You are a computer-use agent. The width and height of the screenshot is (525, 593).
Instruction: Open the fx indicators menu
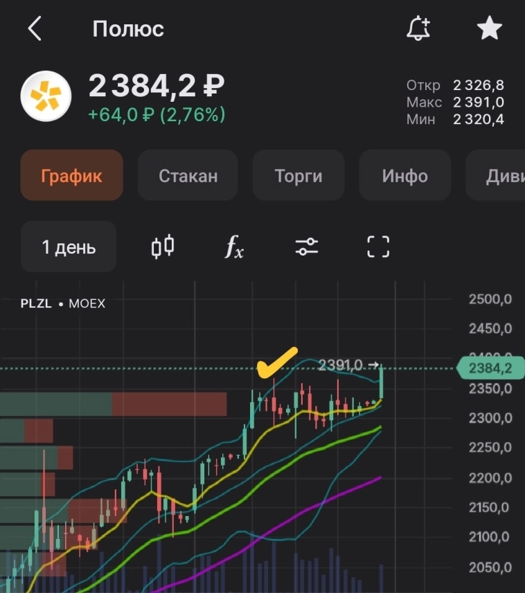pyautogui.click(x=234, y=247)
